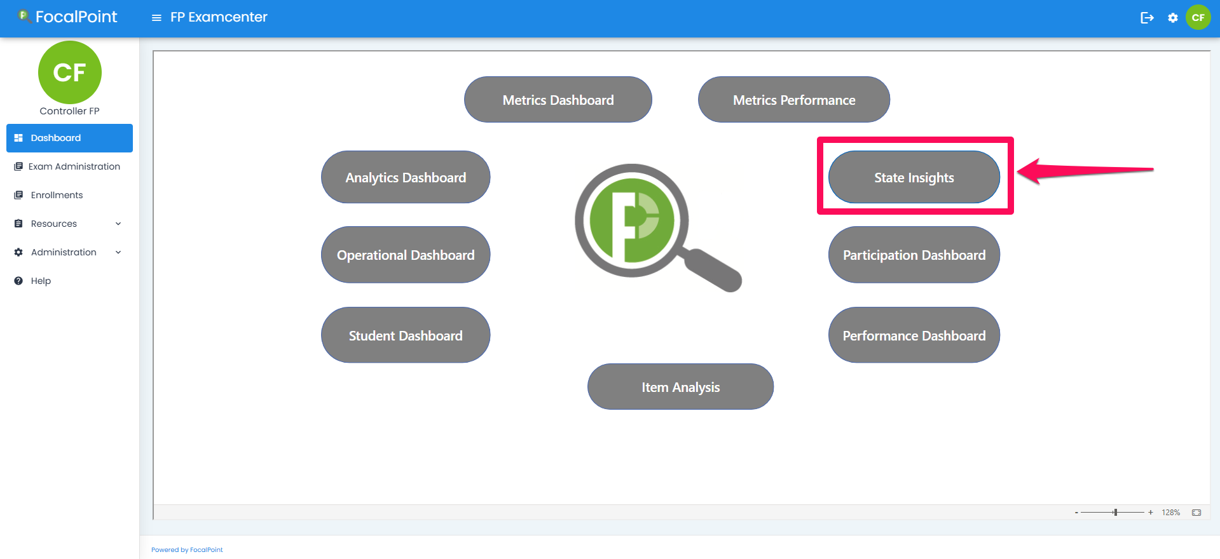The image size is (1220, 559).
Task: Click the large CF profile avatar
Action: coord(70,72)
